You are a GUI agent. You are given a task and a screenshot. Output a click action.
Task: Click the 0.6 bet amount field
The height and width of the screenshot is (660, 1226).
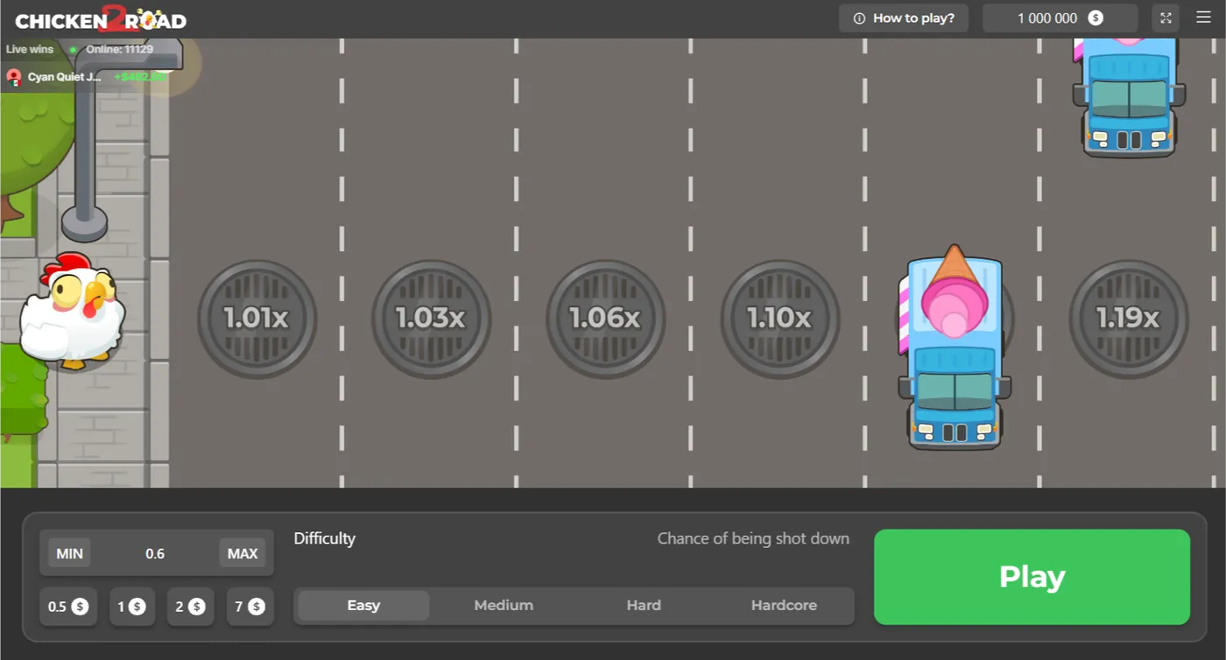(x=156, y=552)
